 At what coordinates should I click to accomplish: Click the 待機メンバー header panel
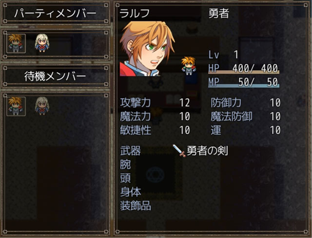56,76
